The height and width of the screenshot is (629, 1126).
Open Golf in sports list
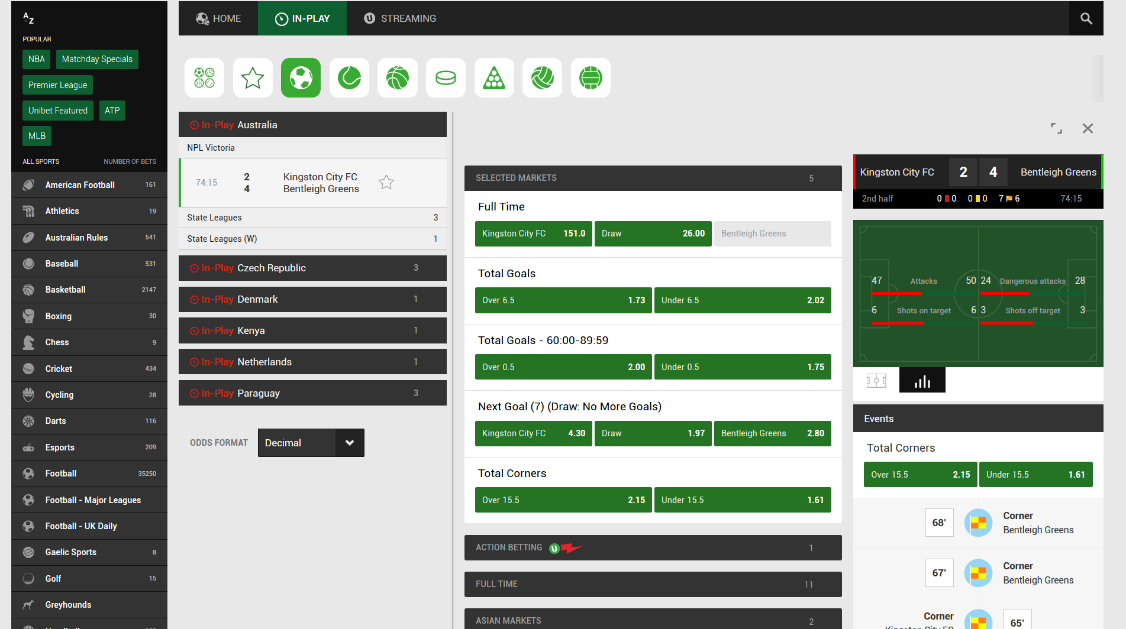pyautogui.click(x=89, y=579)
